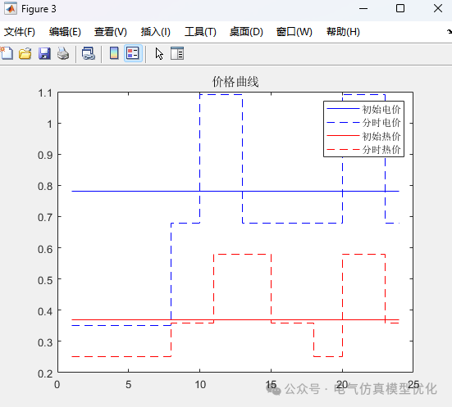This screenshot has width=452, height=407.
Task: Open the 插入(I) menu
Action: [156, 32]
